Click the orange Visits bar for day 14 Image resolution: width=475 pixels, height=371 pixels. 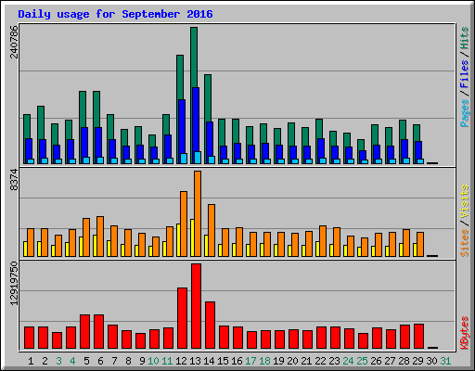coord(212,230)
